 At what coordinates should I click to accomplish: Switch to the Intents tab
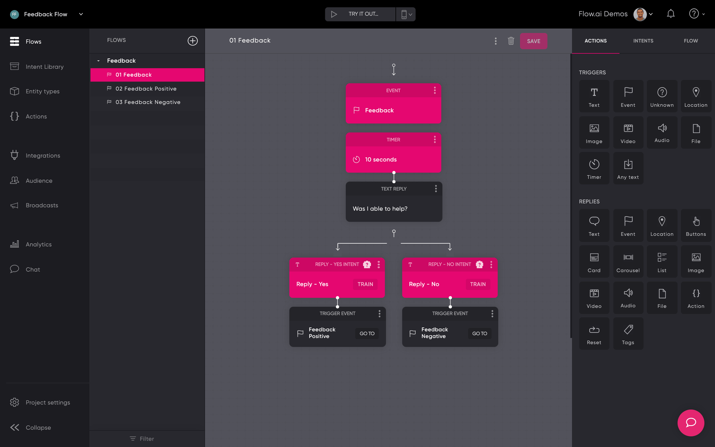coord(643,41)
